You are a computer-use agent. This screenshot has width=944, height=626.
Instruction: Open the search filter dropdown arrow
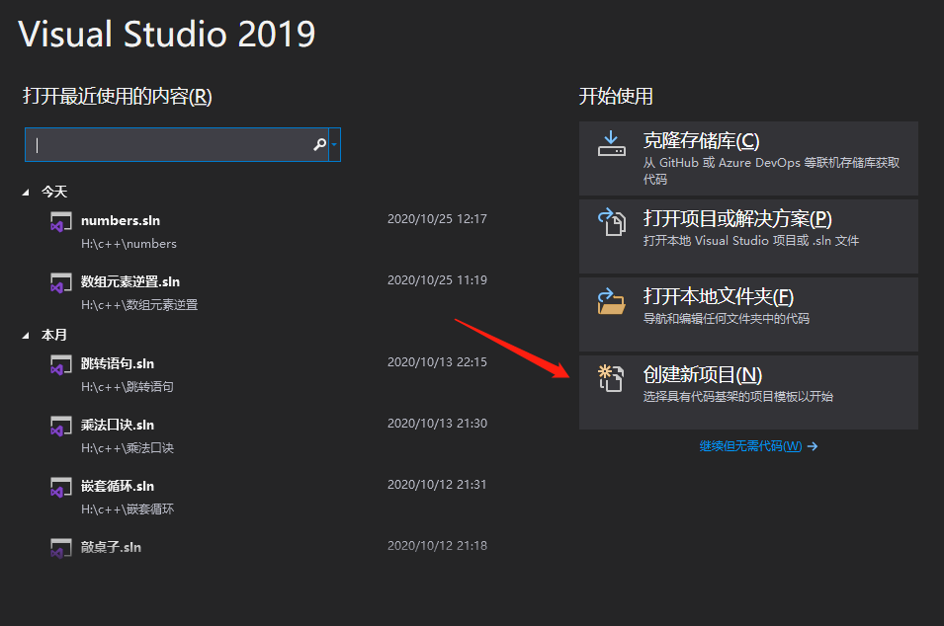336,144
